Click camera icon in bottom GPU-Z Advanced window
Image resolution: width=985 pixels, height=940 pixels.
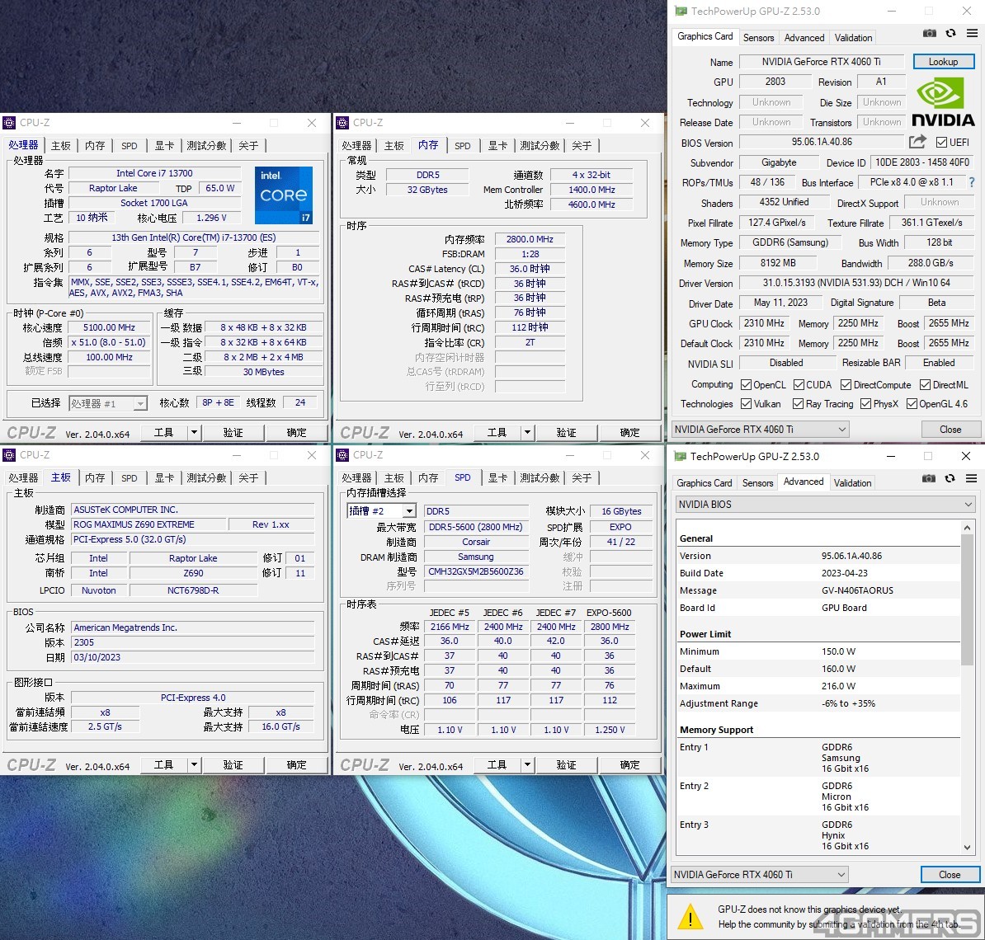pos(928,478)
